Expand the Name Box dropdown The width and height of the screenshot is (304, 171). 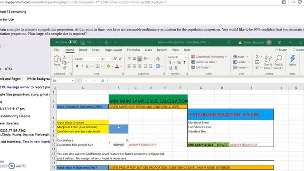73,81
